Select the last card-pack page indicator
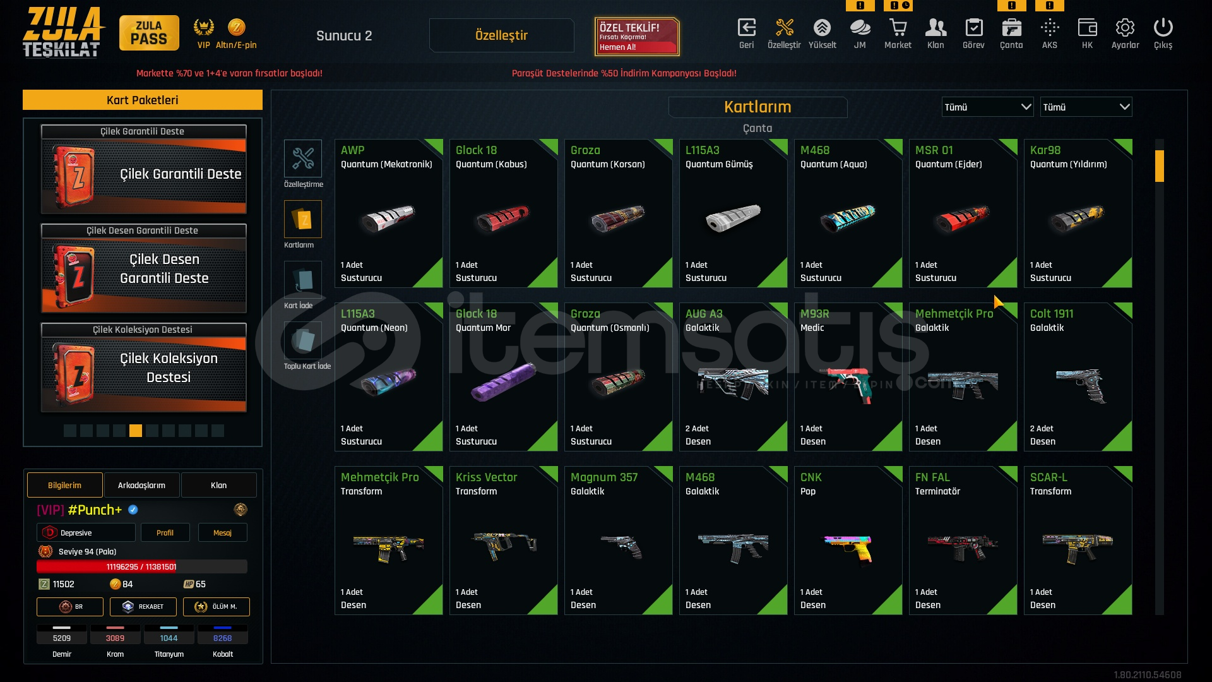 (x=218, y=431)
